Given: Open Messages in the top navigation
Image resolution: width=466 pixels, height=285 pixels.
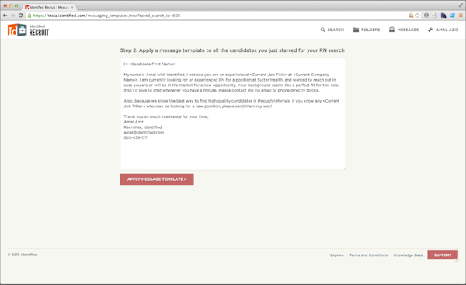Looking at the screenshot, I should pos(404,30).
